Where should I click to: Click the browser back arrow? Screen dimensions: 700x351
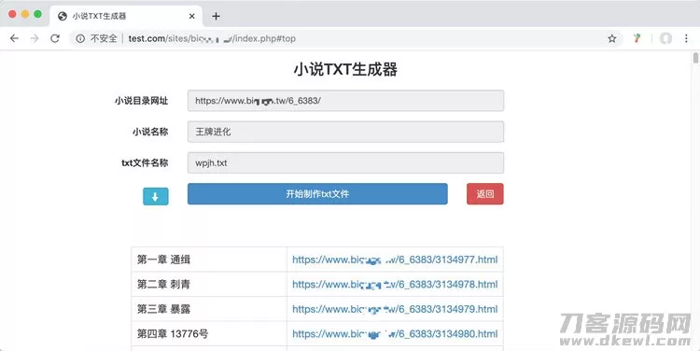click(14, 39)
